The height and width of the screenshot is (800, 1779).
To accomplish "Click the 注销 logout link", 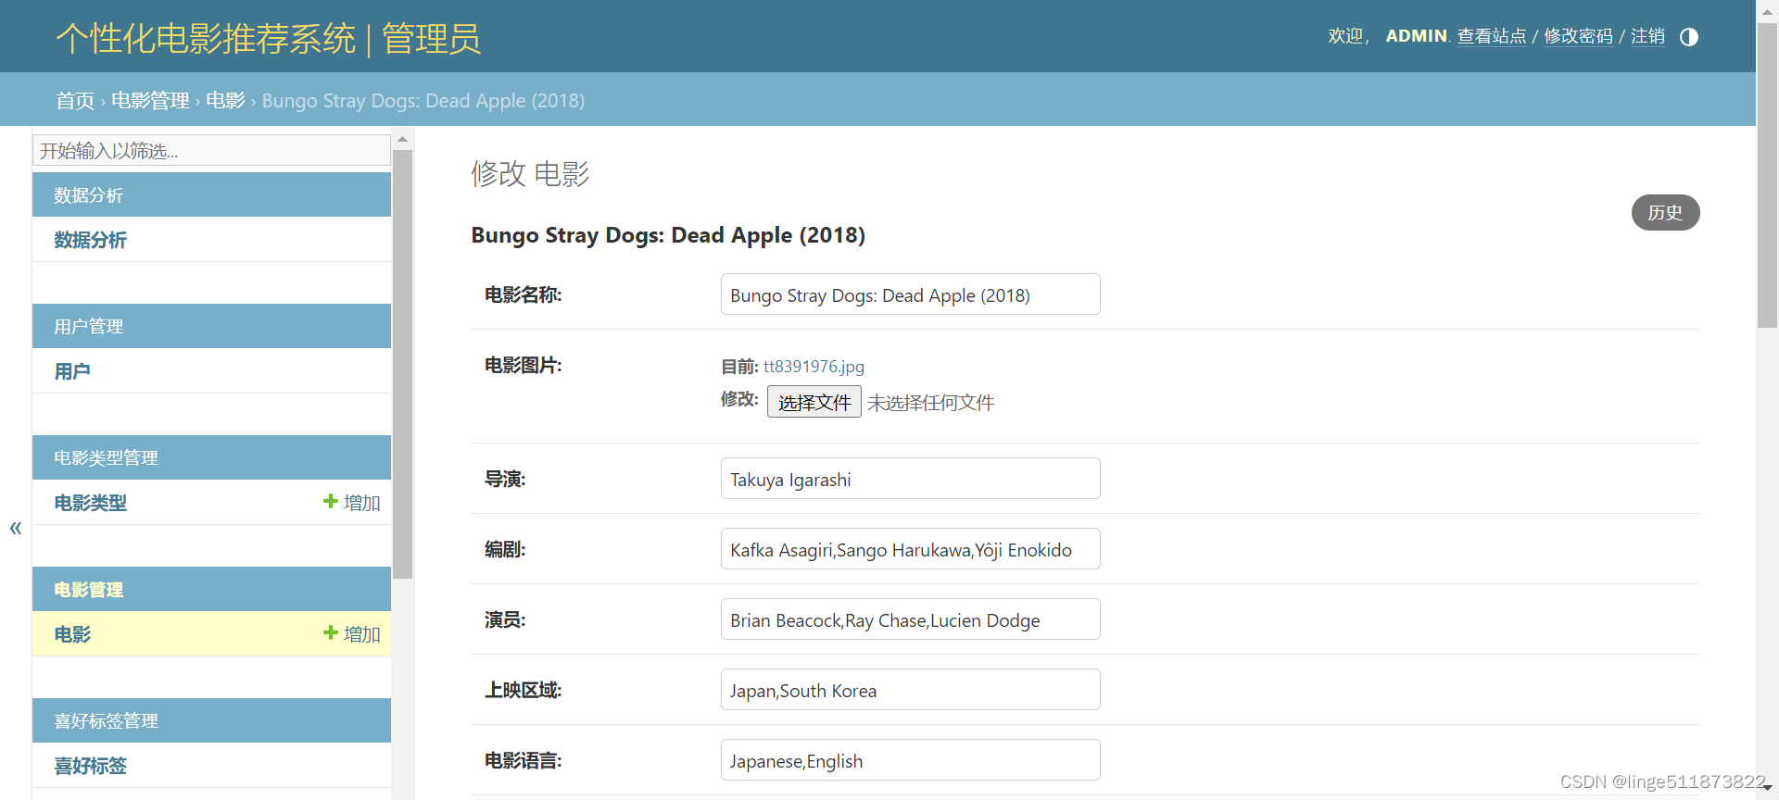I will point(1647,36).
